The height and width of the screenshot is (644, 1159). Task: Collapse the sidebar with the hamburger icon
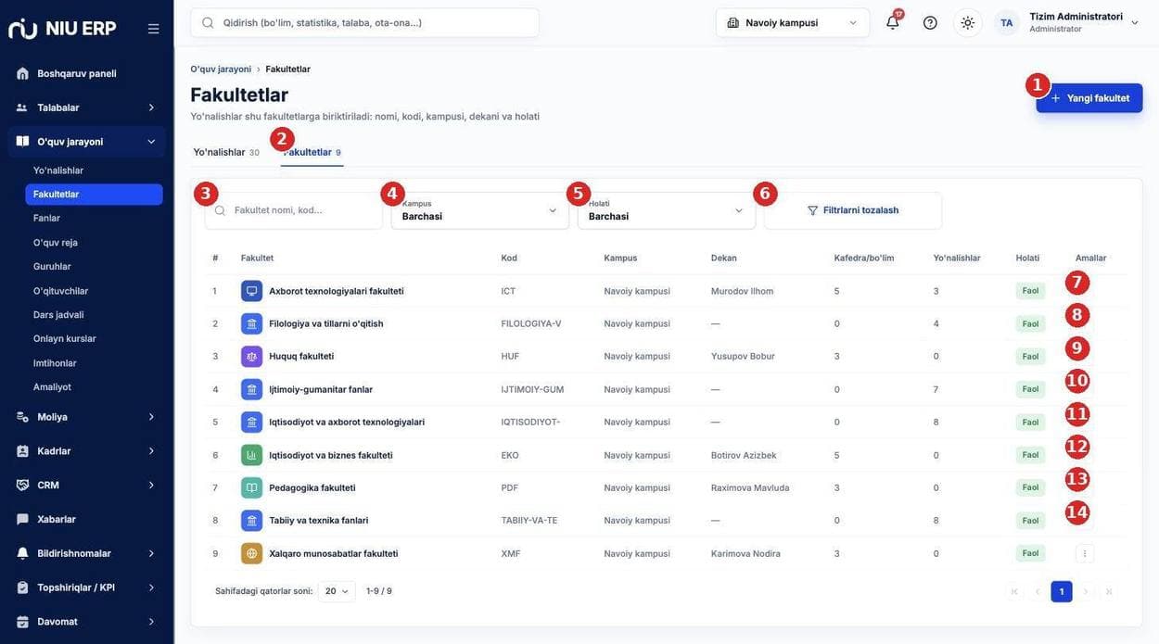tap(154, 29)
